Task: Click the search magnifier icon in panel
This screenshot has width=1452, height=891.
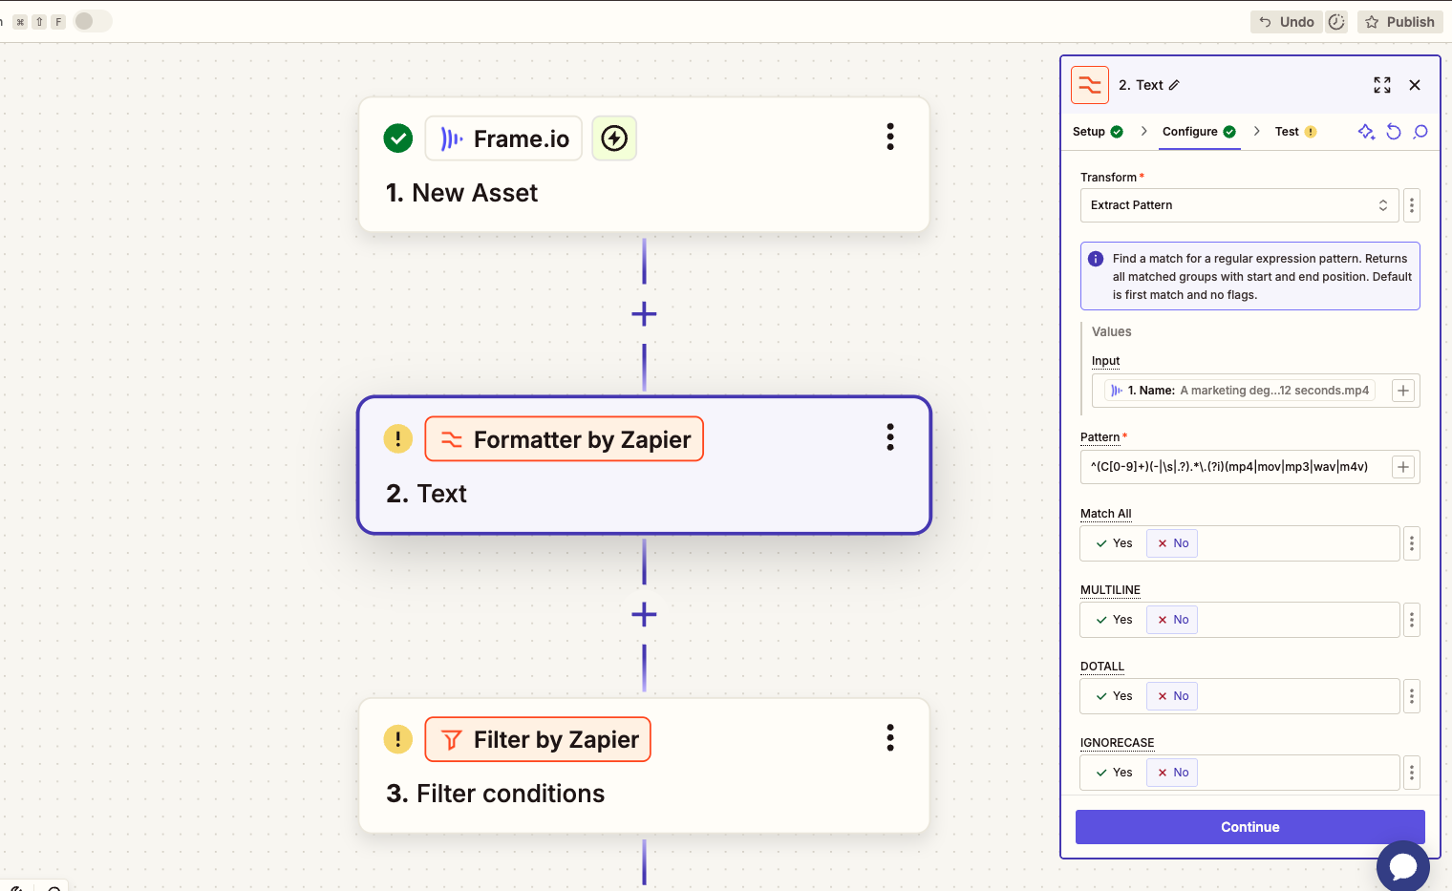Action: pos(1420,132)
